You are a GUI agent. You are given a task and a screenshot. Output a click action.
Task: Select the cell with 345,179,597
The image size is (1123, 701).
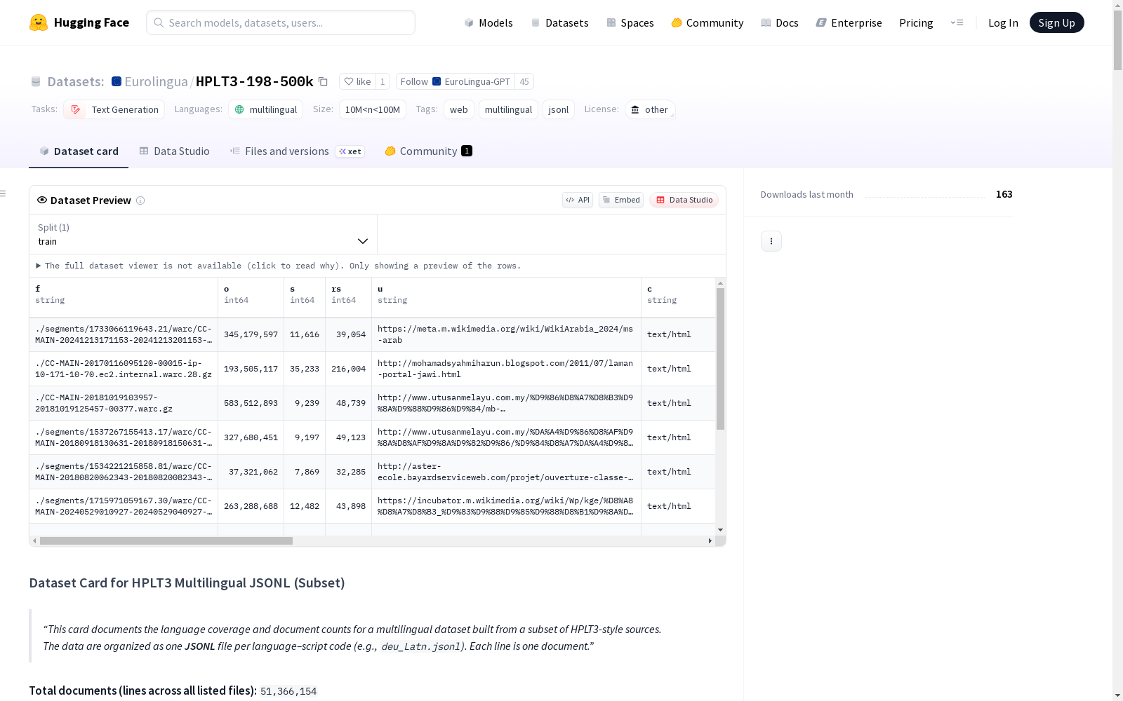point(251,334)
